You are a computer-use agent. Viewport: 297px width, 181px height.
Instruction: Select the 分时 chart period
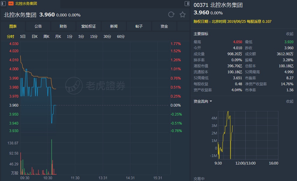tap(11, 37)
